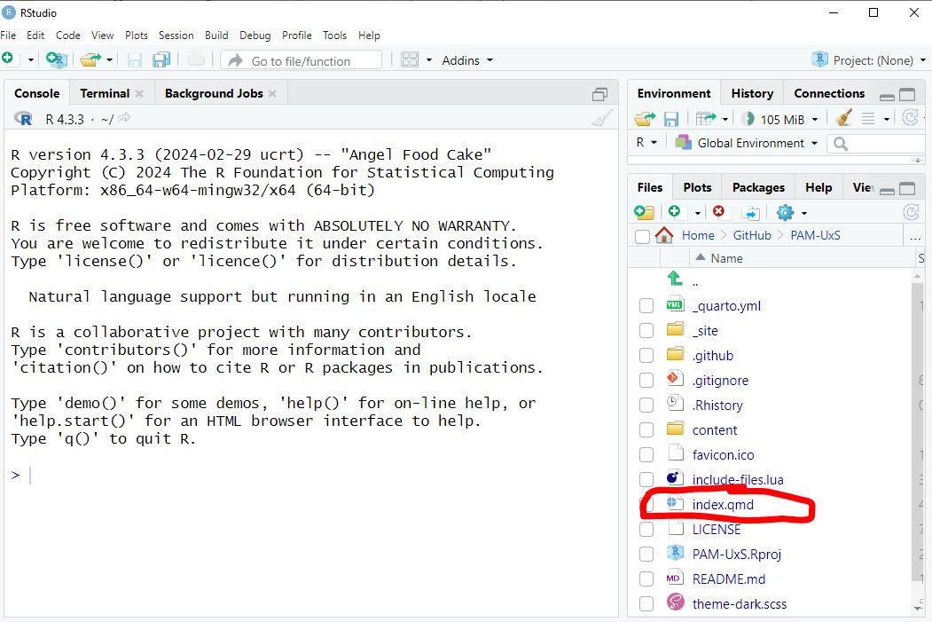Clear the environment with the broom icon
932x622 pixels.
coord(843,118)
